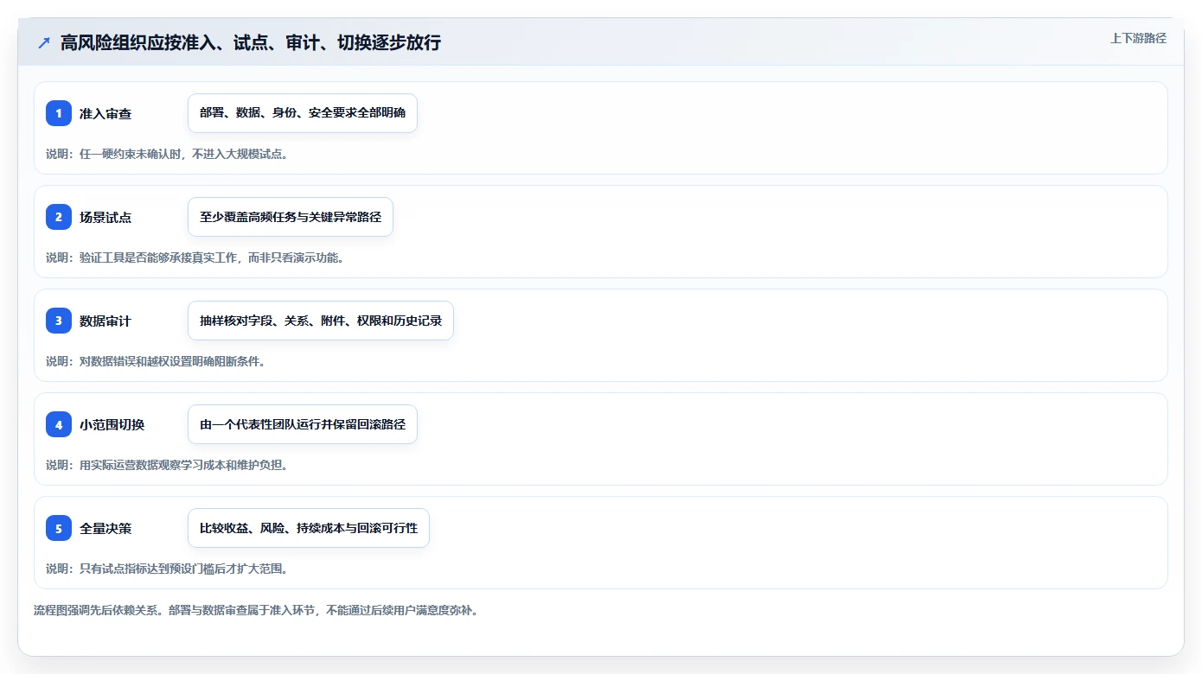Click the footer text 流程图强调先后依赖关系
Viewport: 1202px width, 674px height.
click(x=99, y=610)
